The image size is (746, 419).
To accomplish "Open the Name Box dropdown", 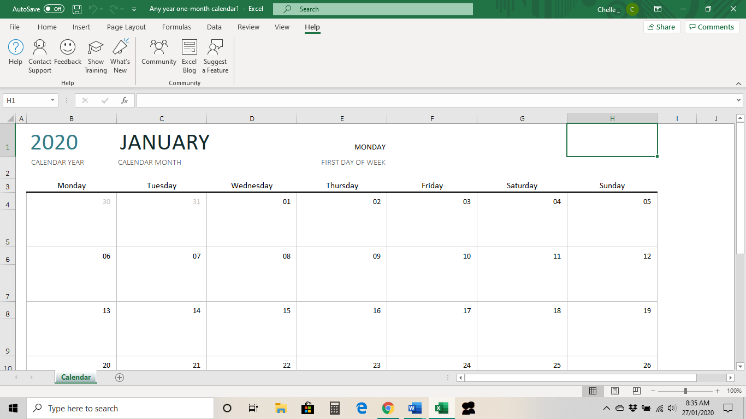I will [x=52, y=100].
